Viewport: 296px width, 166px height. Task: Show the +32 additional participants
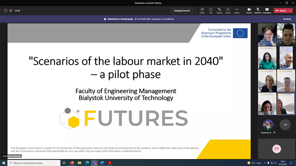tap(285, 125)
